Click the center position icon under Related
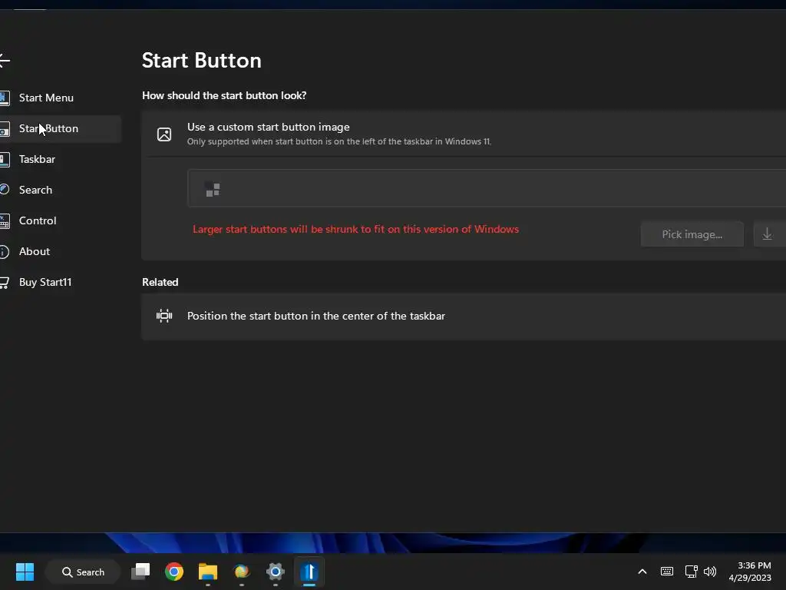This screenshot has width=786, height=590. (164, 316)
